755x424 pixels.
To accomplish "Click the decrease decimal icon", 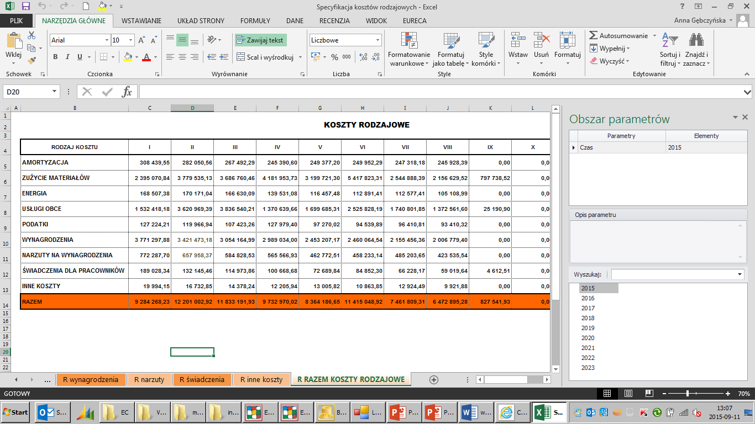I will pyautogui.click(x=376, y=57).
